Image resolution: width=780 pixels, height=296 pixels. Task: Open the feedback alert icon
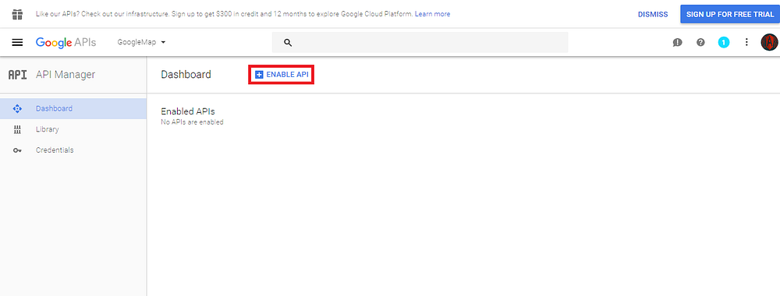click(677, 42)
